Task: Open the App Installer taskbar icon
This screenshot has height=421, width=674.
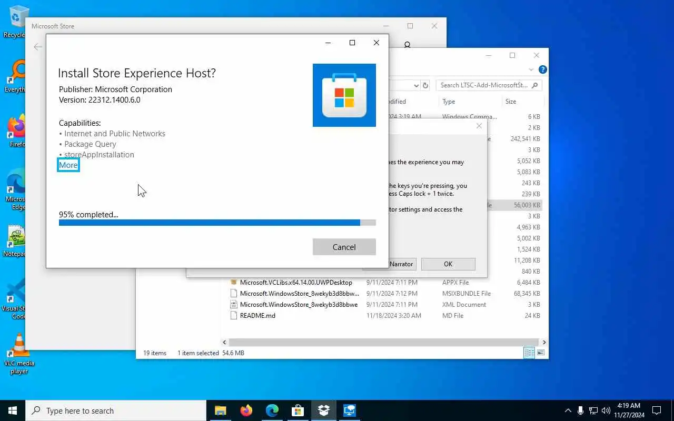Action: click(x=323, y=410)
